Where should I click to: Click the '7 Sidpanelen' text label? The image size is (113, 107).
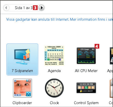tap(22, 71)
